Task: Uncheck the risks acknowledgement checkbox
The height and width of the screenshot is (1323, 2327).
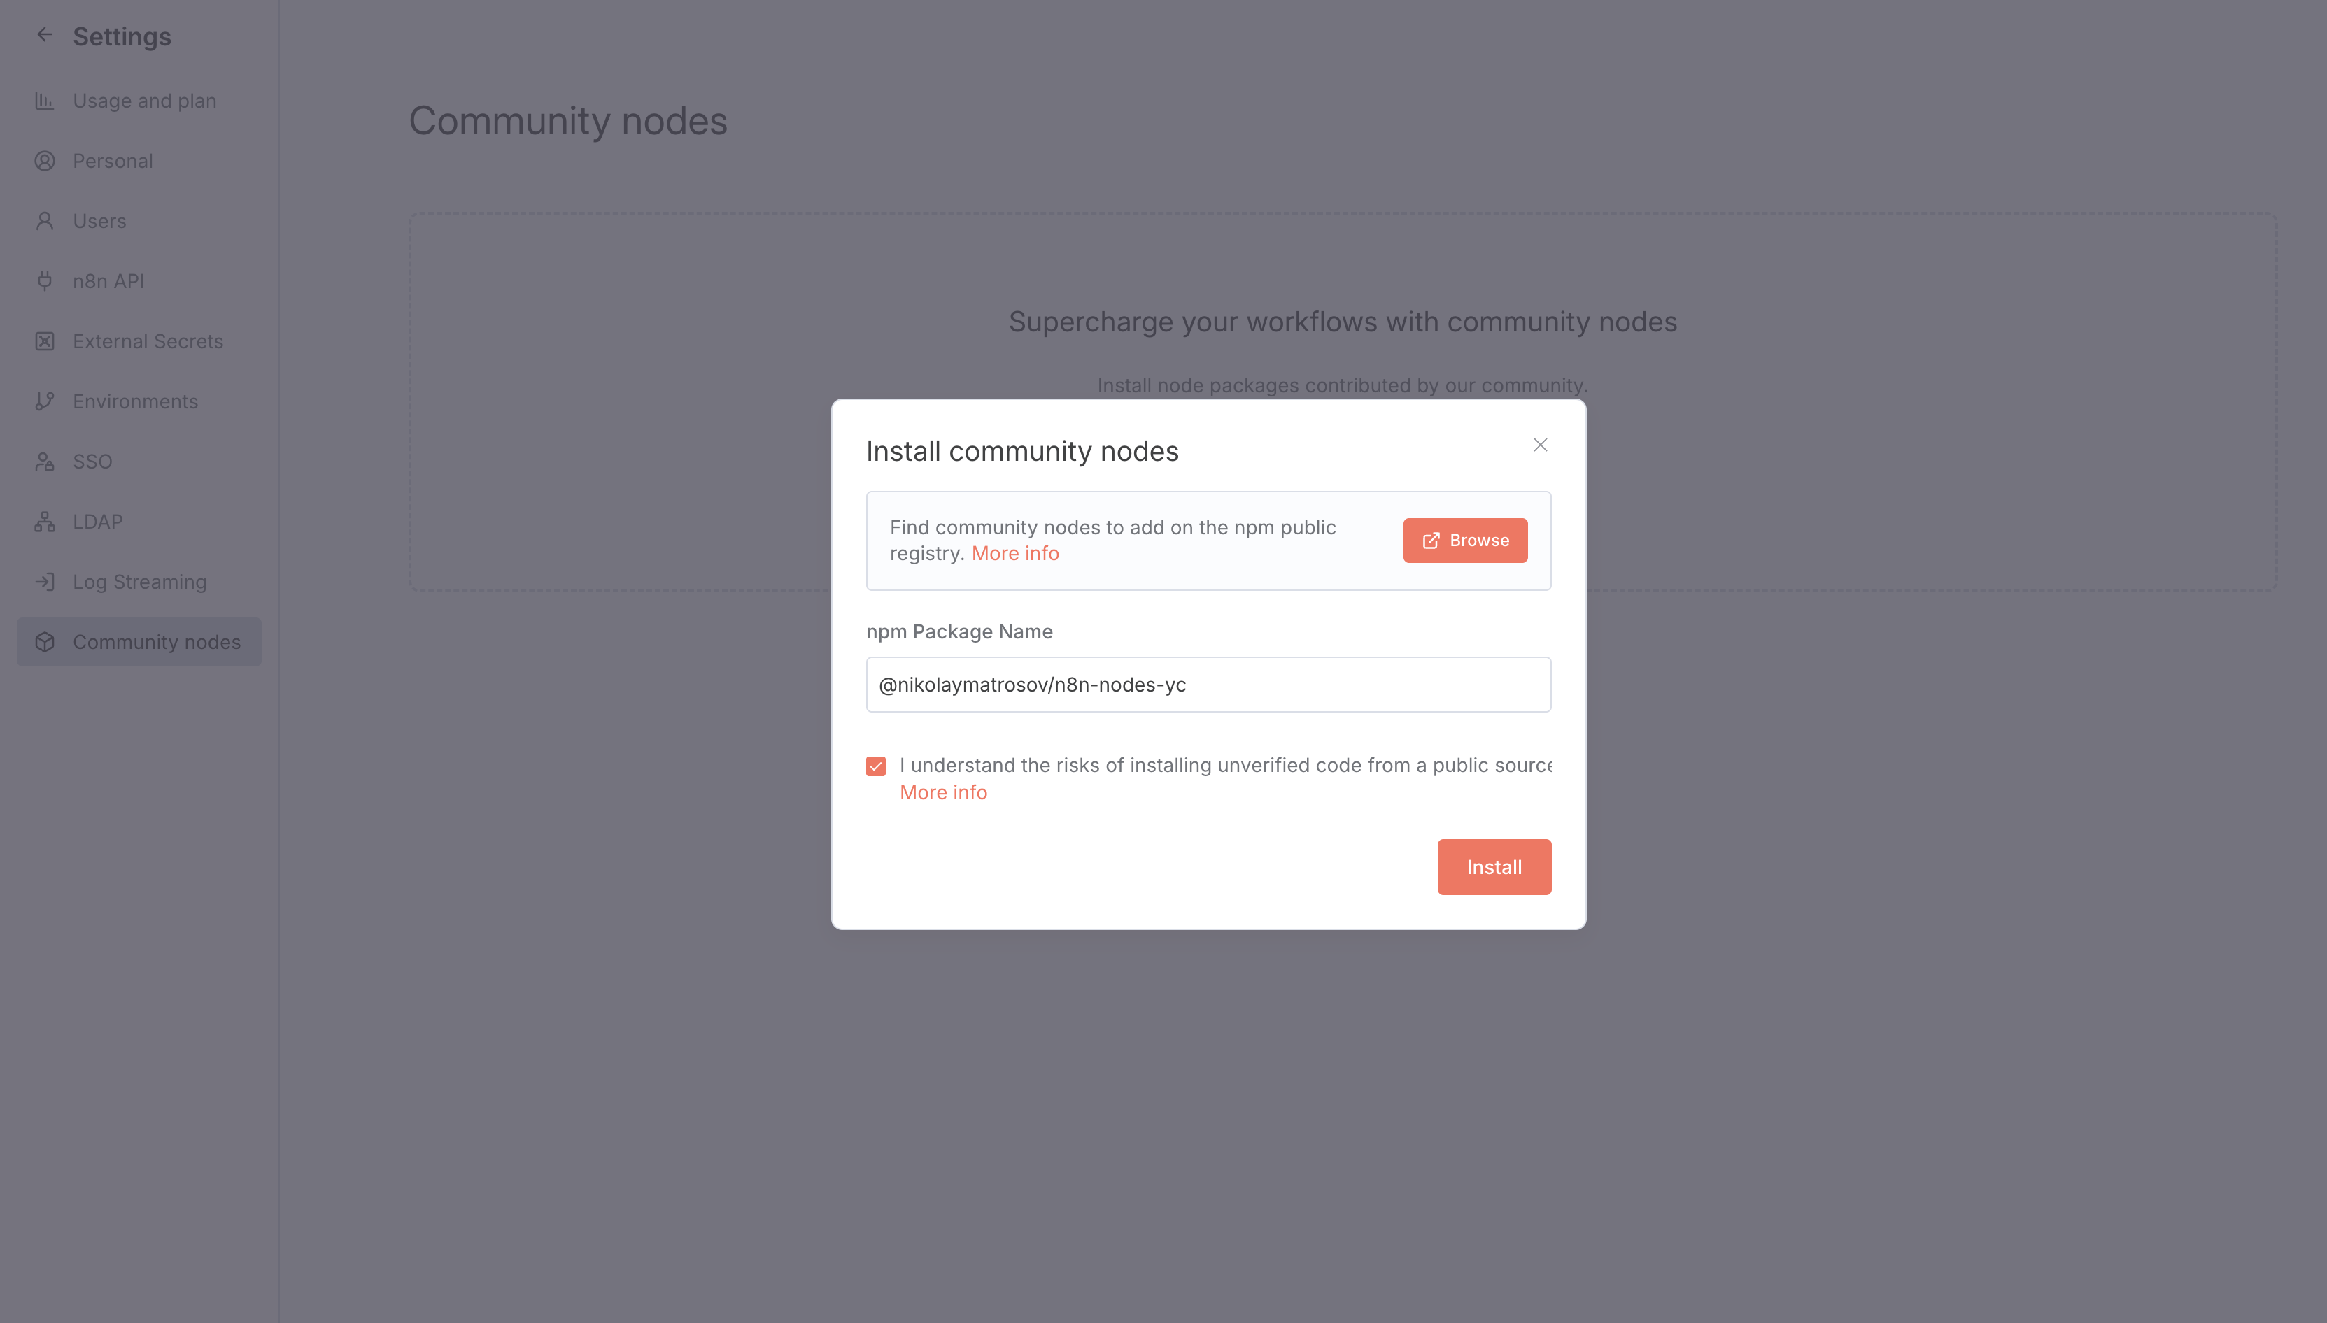Action: [x=875, y=766]
